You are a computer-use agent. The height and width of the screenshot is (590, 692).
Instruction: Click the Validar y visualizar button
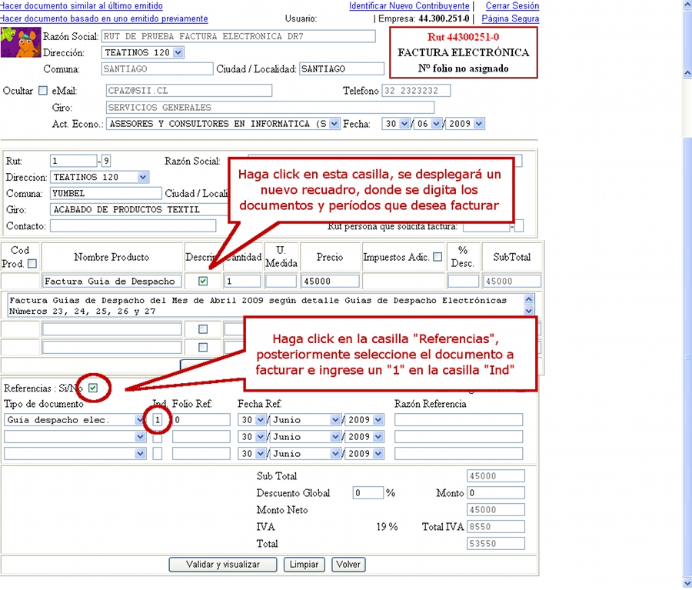(x=223, y=565)
